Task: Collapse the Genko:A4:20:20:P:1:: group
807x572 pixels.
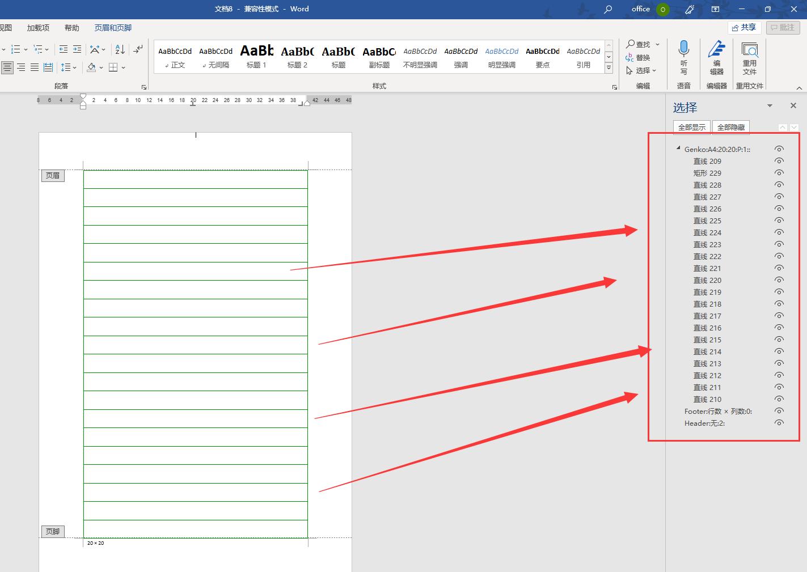Action: 678,149
